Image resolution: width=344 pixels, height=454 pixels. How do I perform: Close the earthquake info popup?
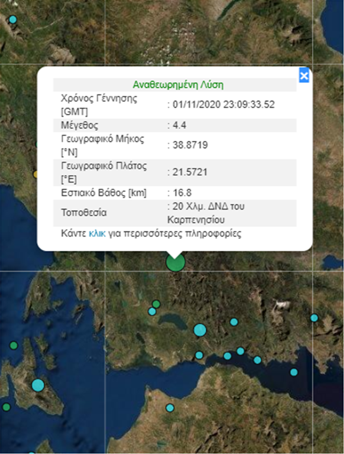pyautogui.click(x=304, y=76)
